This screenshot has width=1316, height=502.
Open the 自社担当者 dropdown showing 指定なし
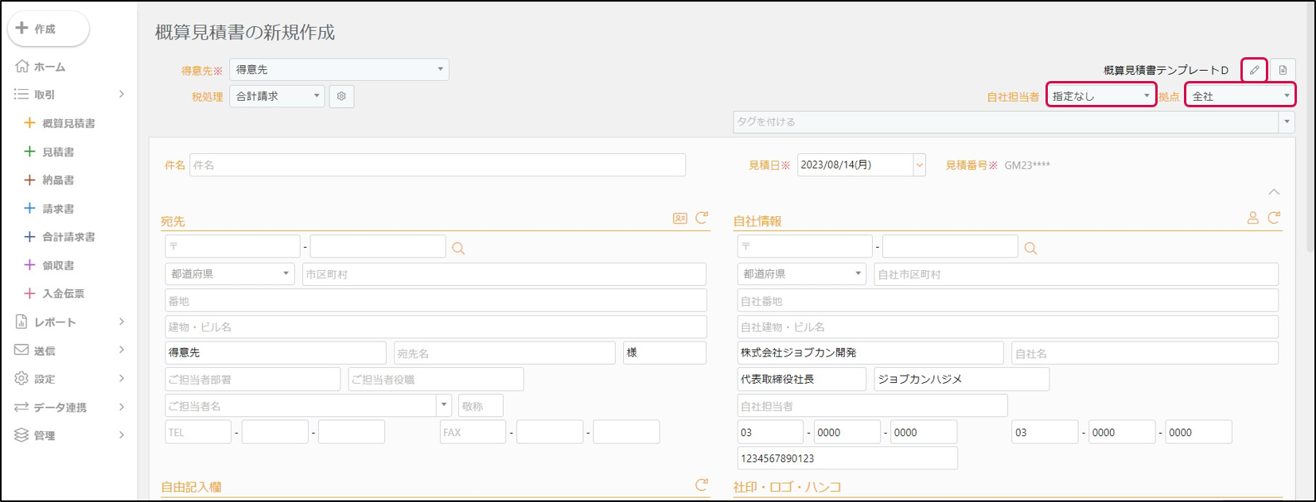[1100, 96]
